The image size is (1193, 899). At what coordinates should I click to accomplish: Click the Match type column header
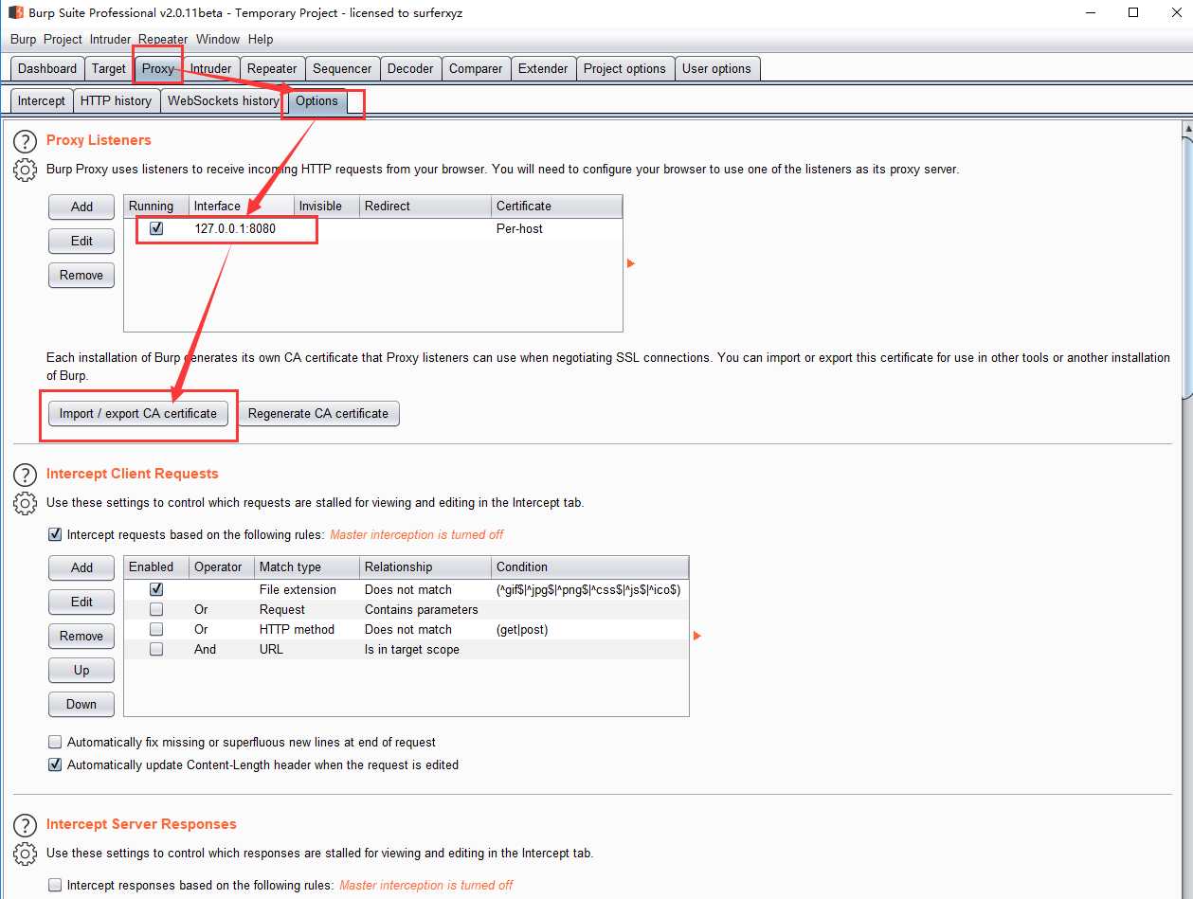pyautogui.click(x=307, y=566)
